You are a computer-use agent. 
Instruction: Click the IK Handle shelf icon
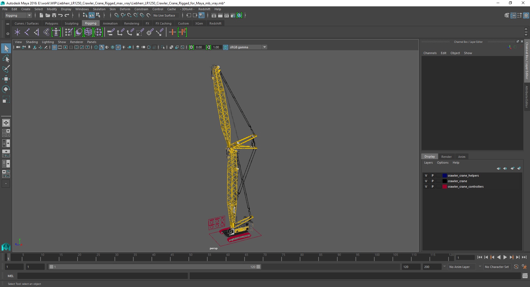pyautogui.click(x=36, y=32)
